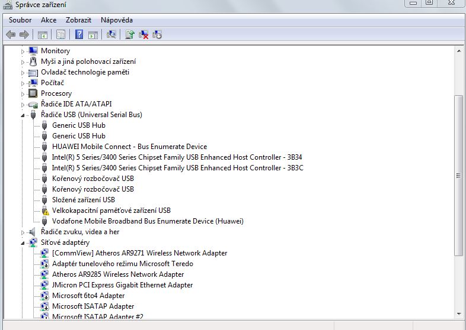Click the speaker icon for Řadiče zvuku
This screenshot has height=330, width=466.
coord(32,232)
